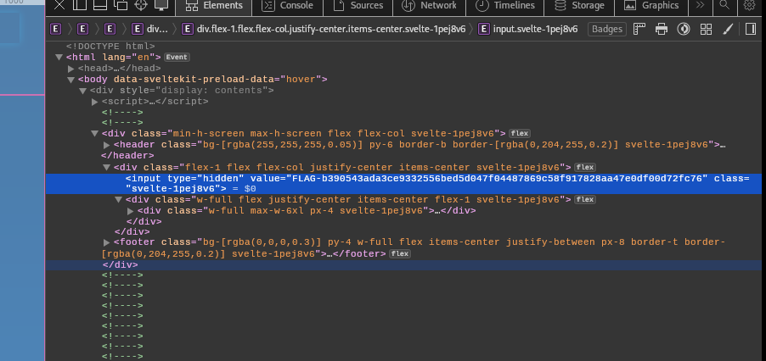
Task: Select the truncated div... breadcrumb
Action: point(150,29)
